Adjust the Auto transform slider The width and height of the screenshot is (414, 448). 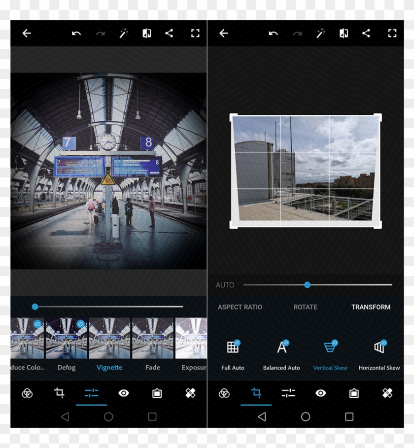point(307,285)
